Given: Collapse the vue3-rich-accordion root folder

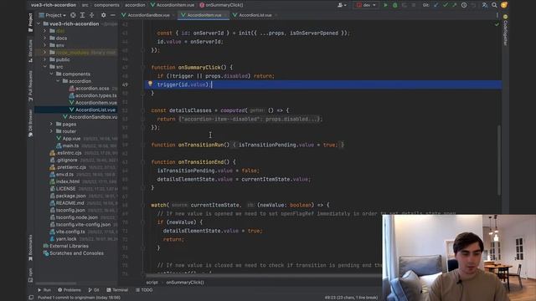Looking at the screenshot, I should click(39, 24).
